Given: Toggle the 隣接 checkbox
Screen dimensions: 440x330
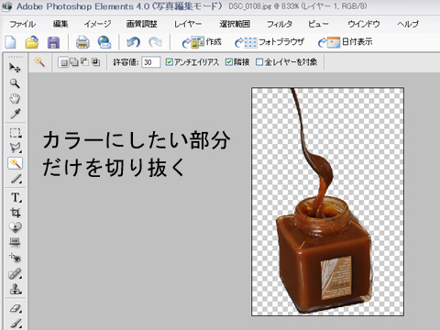Looking at the screenshot, I should click(228, 62).
